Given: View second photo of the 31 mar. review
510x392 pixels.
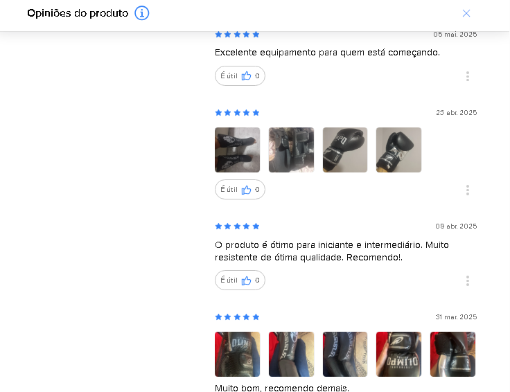Looking at the screenshot, I should pyautogui.click(x=292, y=355).
